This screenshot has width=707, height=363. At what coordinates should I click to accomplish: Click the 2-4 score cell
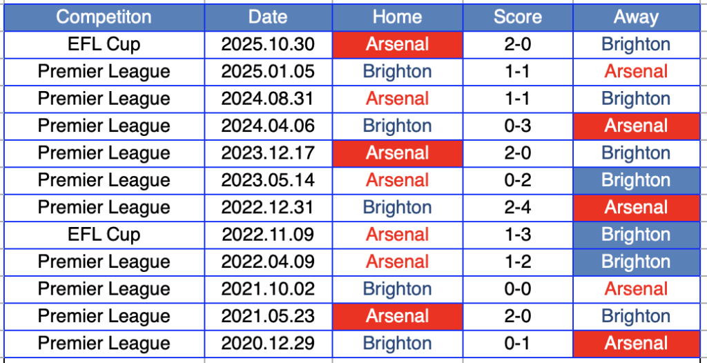(517, 207)
